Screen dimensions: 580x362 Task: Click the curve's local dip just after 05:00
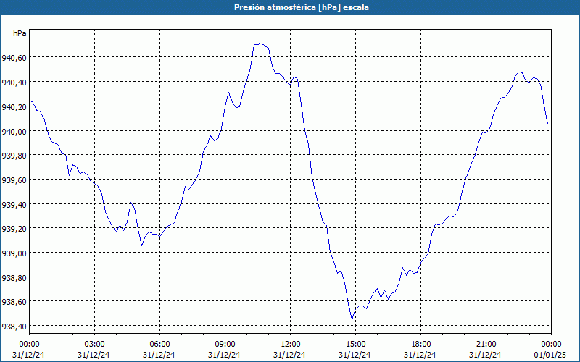141,245
